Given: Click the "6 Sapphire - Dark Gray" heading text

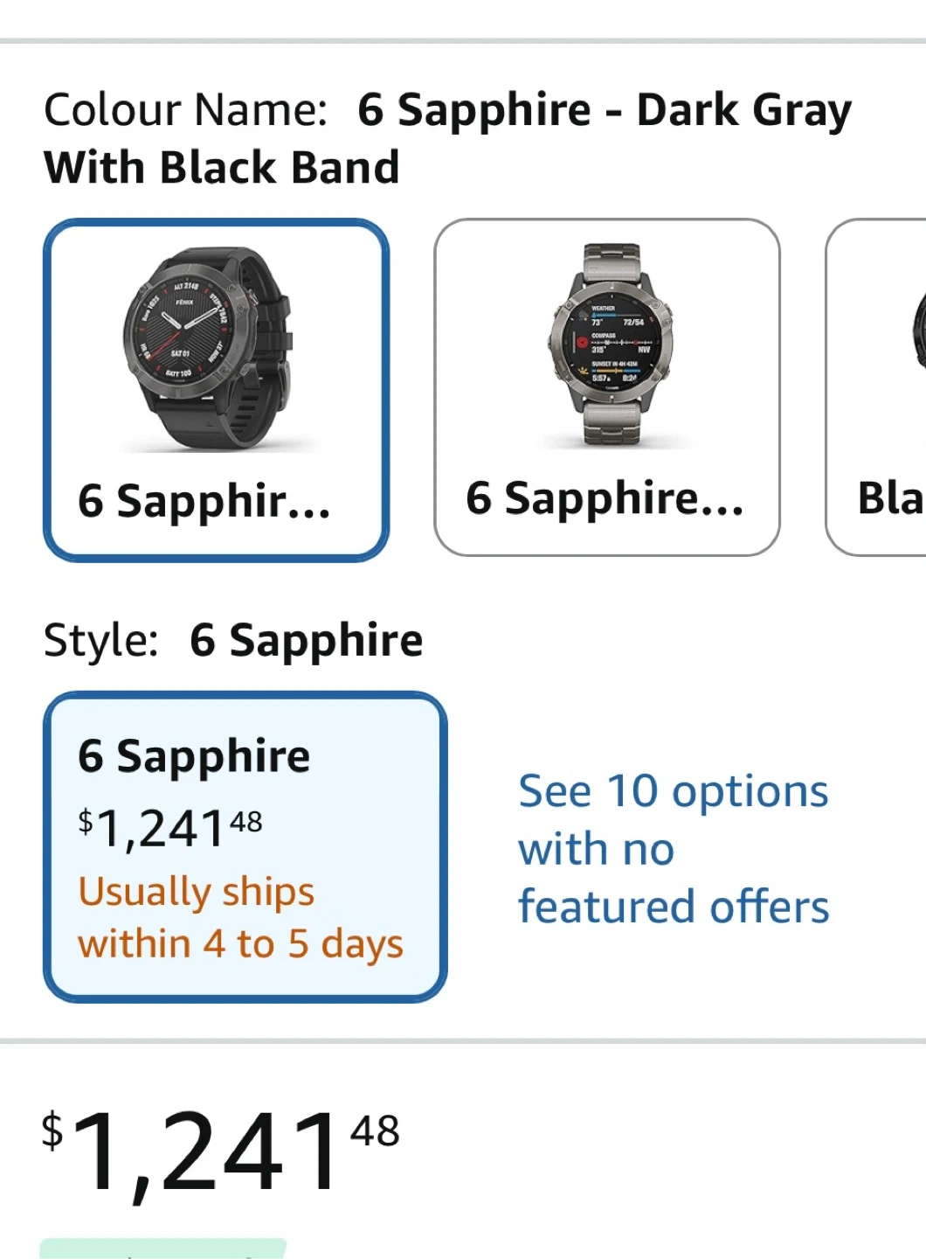Looking at the screenshot, I should pos(605,111).
